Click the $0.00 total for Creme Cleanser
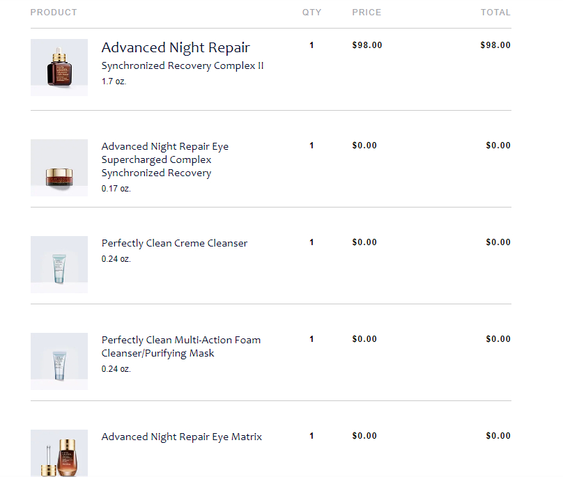The image size is (563, 477). [498, 242]
